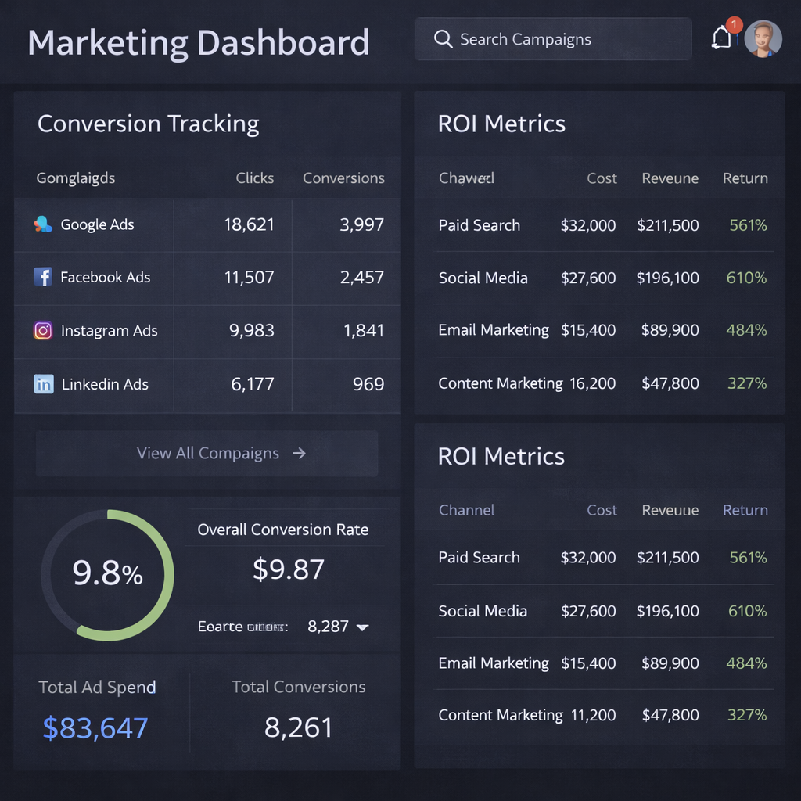The height and width of the screenshot is (801, 801).
Task: Open the user profile avatar
Action: click(x=763, y=39)
